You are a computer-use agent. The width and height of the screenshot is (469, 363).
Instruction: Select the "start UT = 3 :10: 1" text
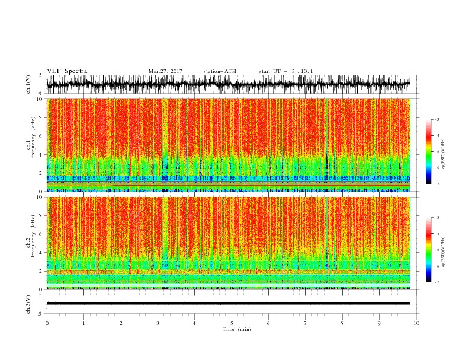pyautogui.click(x=286, y=71)
